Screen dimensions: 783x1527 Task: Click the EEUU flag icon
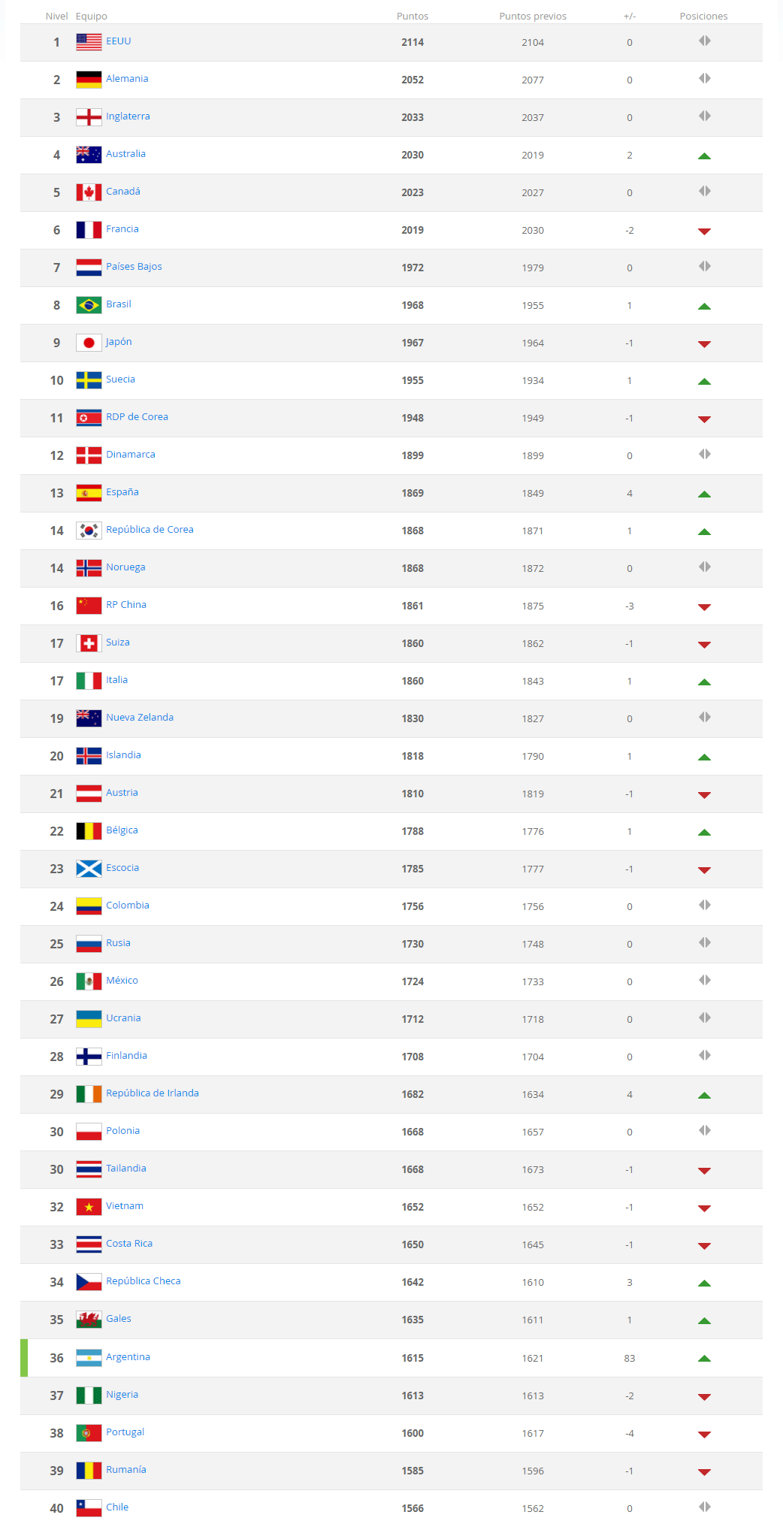pyautogui.click(x=89, y=42)
